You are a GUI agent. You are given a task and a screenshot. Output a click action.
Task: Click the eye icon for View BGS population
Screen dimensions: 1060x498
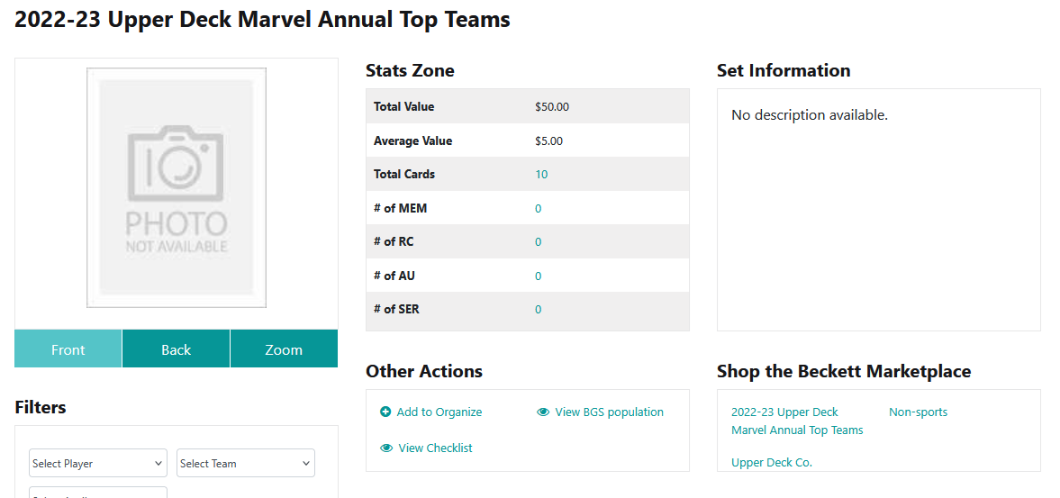543,412
